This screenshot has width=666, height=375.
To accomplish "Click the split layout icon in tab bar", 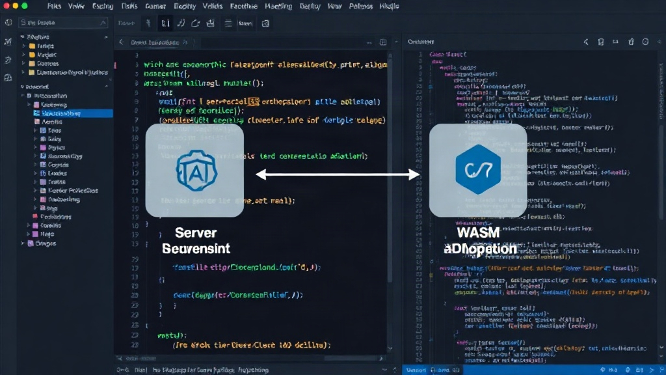I will pos(383,42).
